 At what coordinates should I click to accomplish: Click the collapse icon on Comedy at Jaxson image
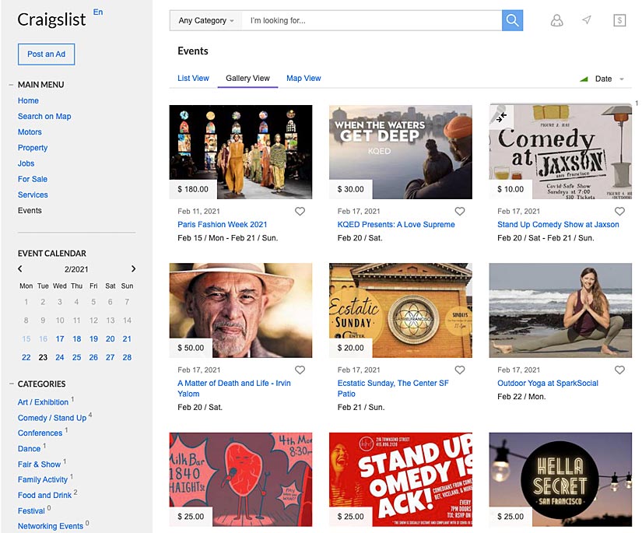point(501,117)
